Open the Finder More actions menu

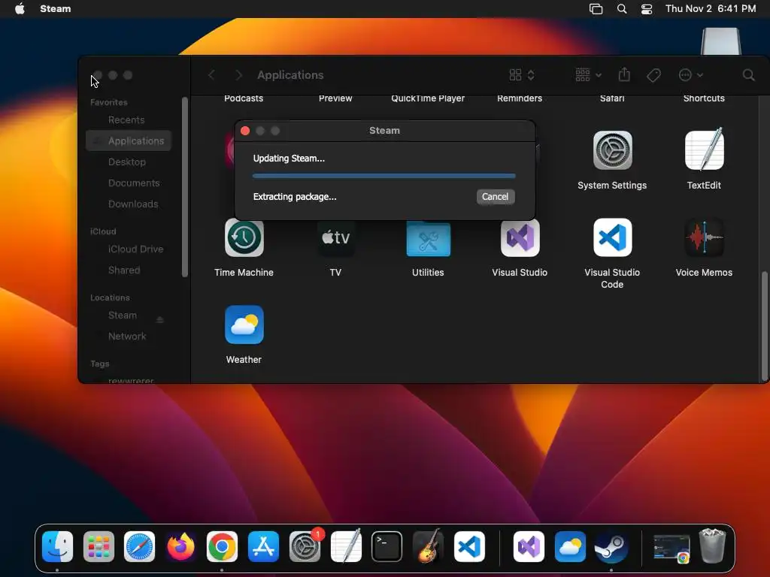[x=690, y=75]
